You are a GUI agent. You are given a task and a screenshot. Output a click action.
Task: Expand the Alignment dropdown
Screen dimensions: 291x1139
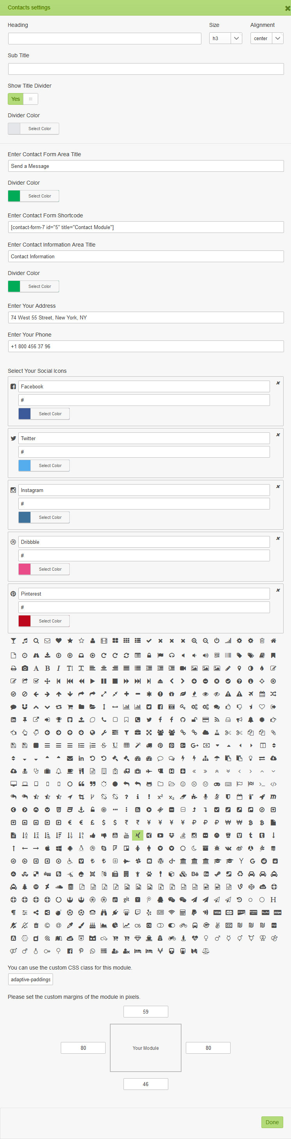tap(267, 39)
